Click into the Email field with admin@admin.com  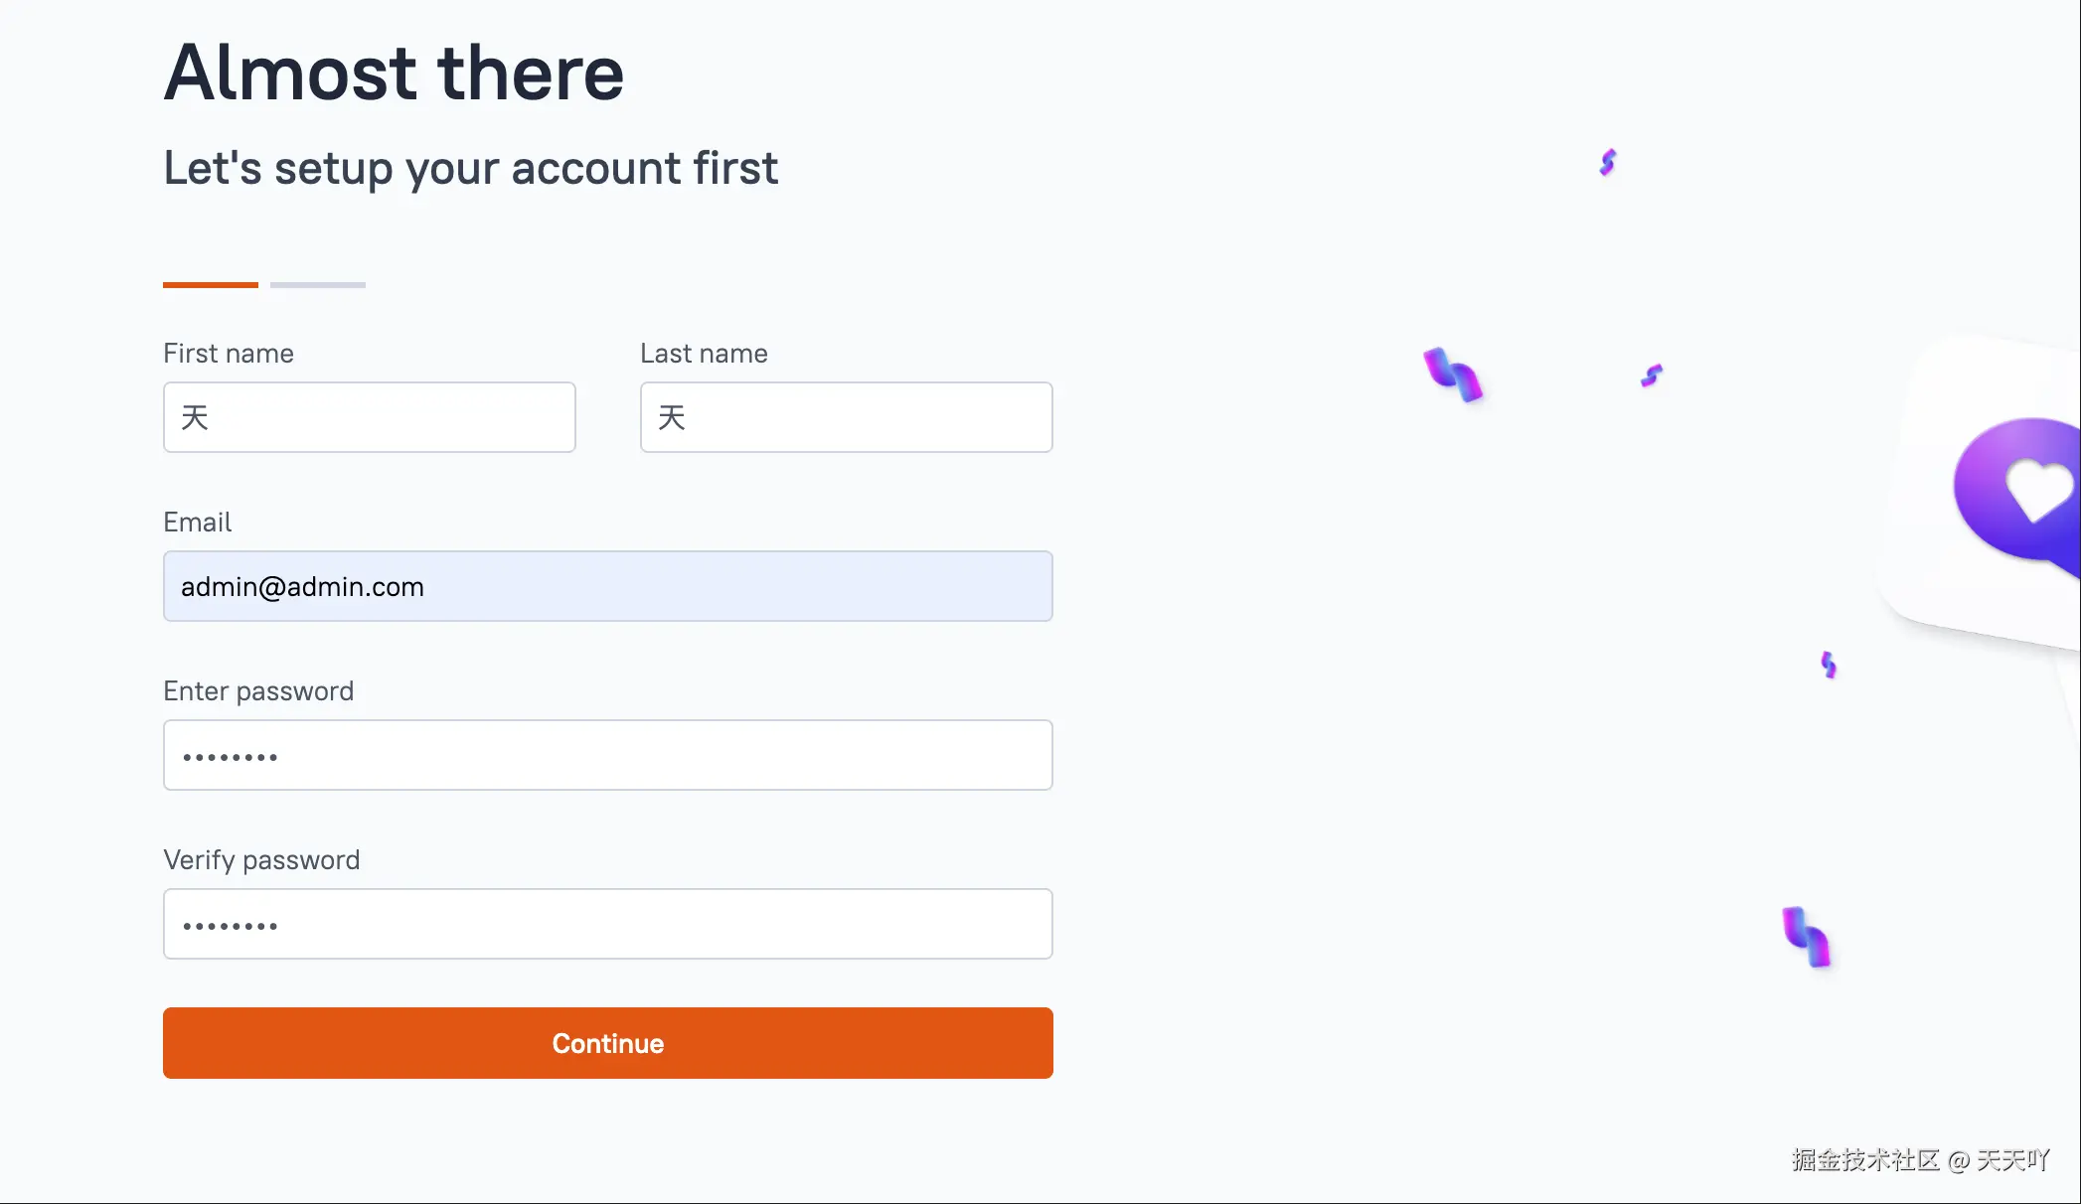tap(608, 586)
